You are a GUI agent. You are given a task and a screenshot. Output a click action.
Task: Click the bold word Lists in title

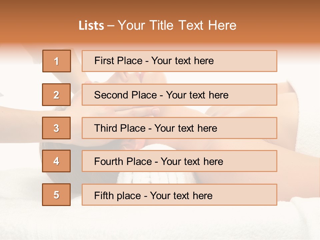click(x=91, y=26)
